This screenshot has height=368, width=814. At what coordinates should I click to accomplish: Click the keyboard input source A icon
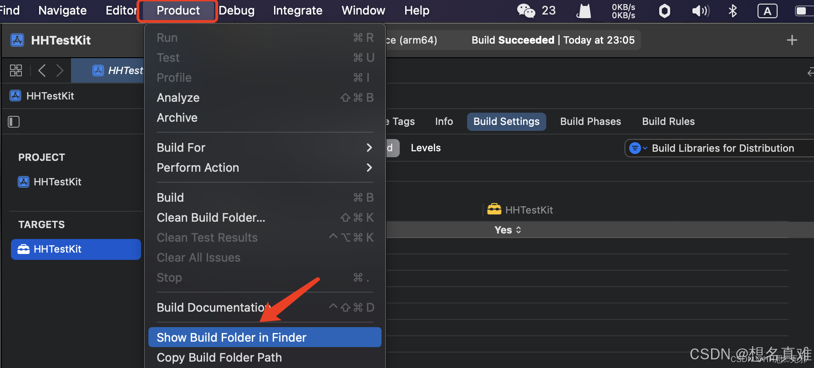tap(767, 11)
